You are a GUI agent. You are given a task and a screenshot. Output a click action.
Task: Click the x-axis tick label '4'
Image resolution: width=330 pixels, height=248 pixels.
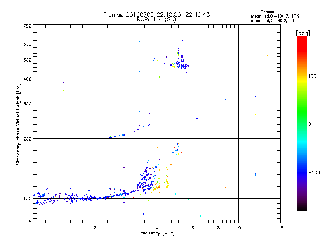tap(157, 228)
